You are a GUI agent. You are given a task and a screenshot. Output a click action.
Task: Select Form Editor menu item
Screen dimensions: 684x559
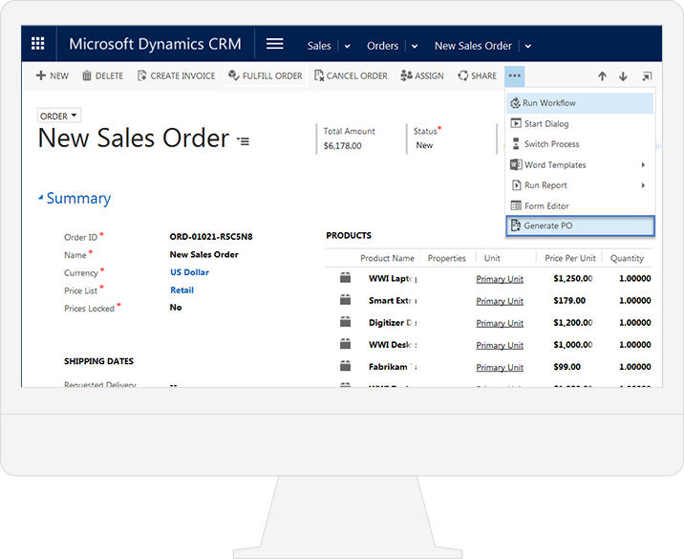coord(580,205)
